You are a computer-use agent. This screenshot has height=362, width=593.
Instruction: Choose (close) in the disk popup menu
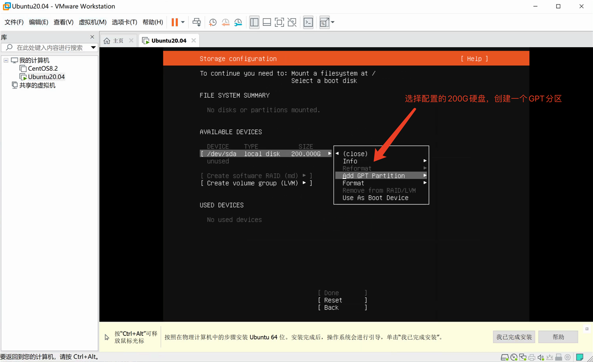pos(355,154)
